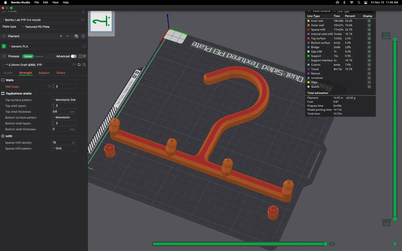Click the horizontal move slider handle
Screen dimensions: 402x251
point(325,244)
